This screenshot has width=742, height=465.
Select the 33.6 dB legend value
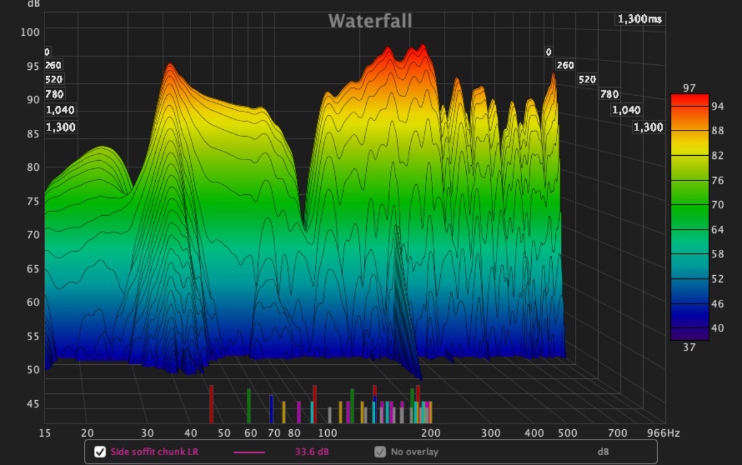click(x=312, y=452)
